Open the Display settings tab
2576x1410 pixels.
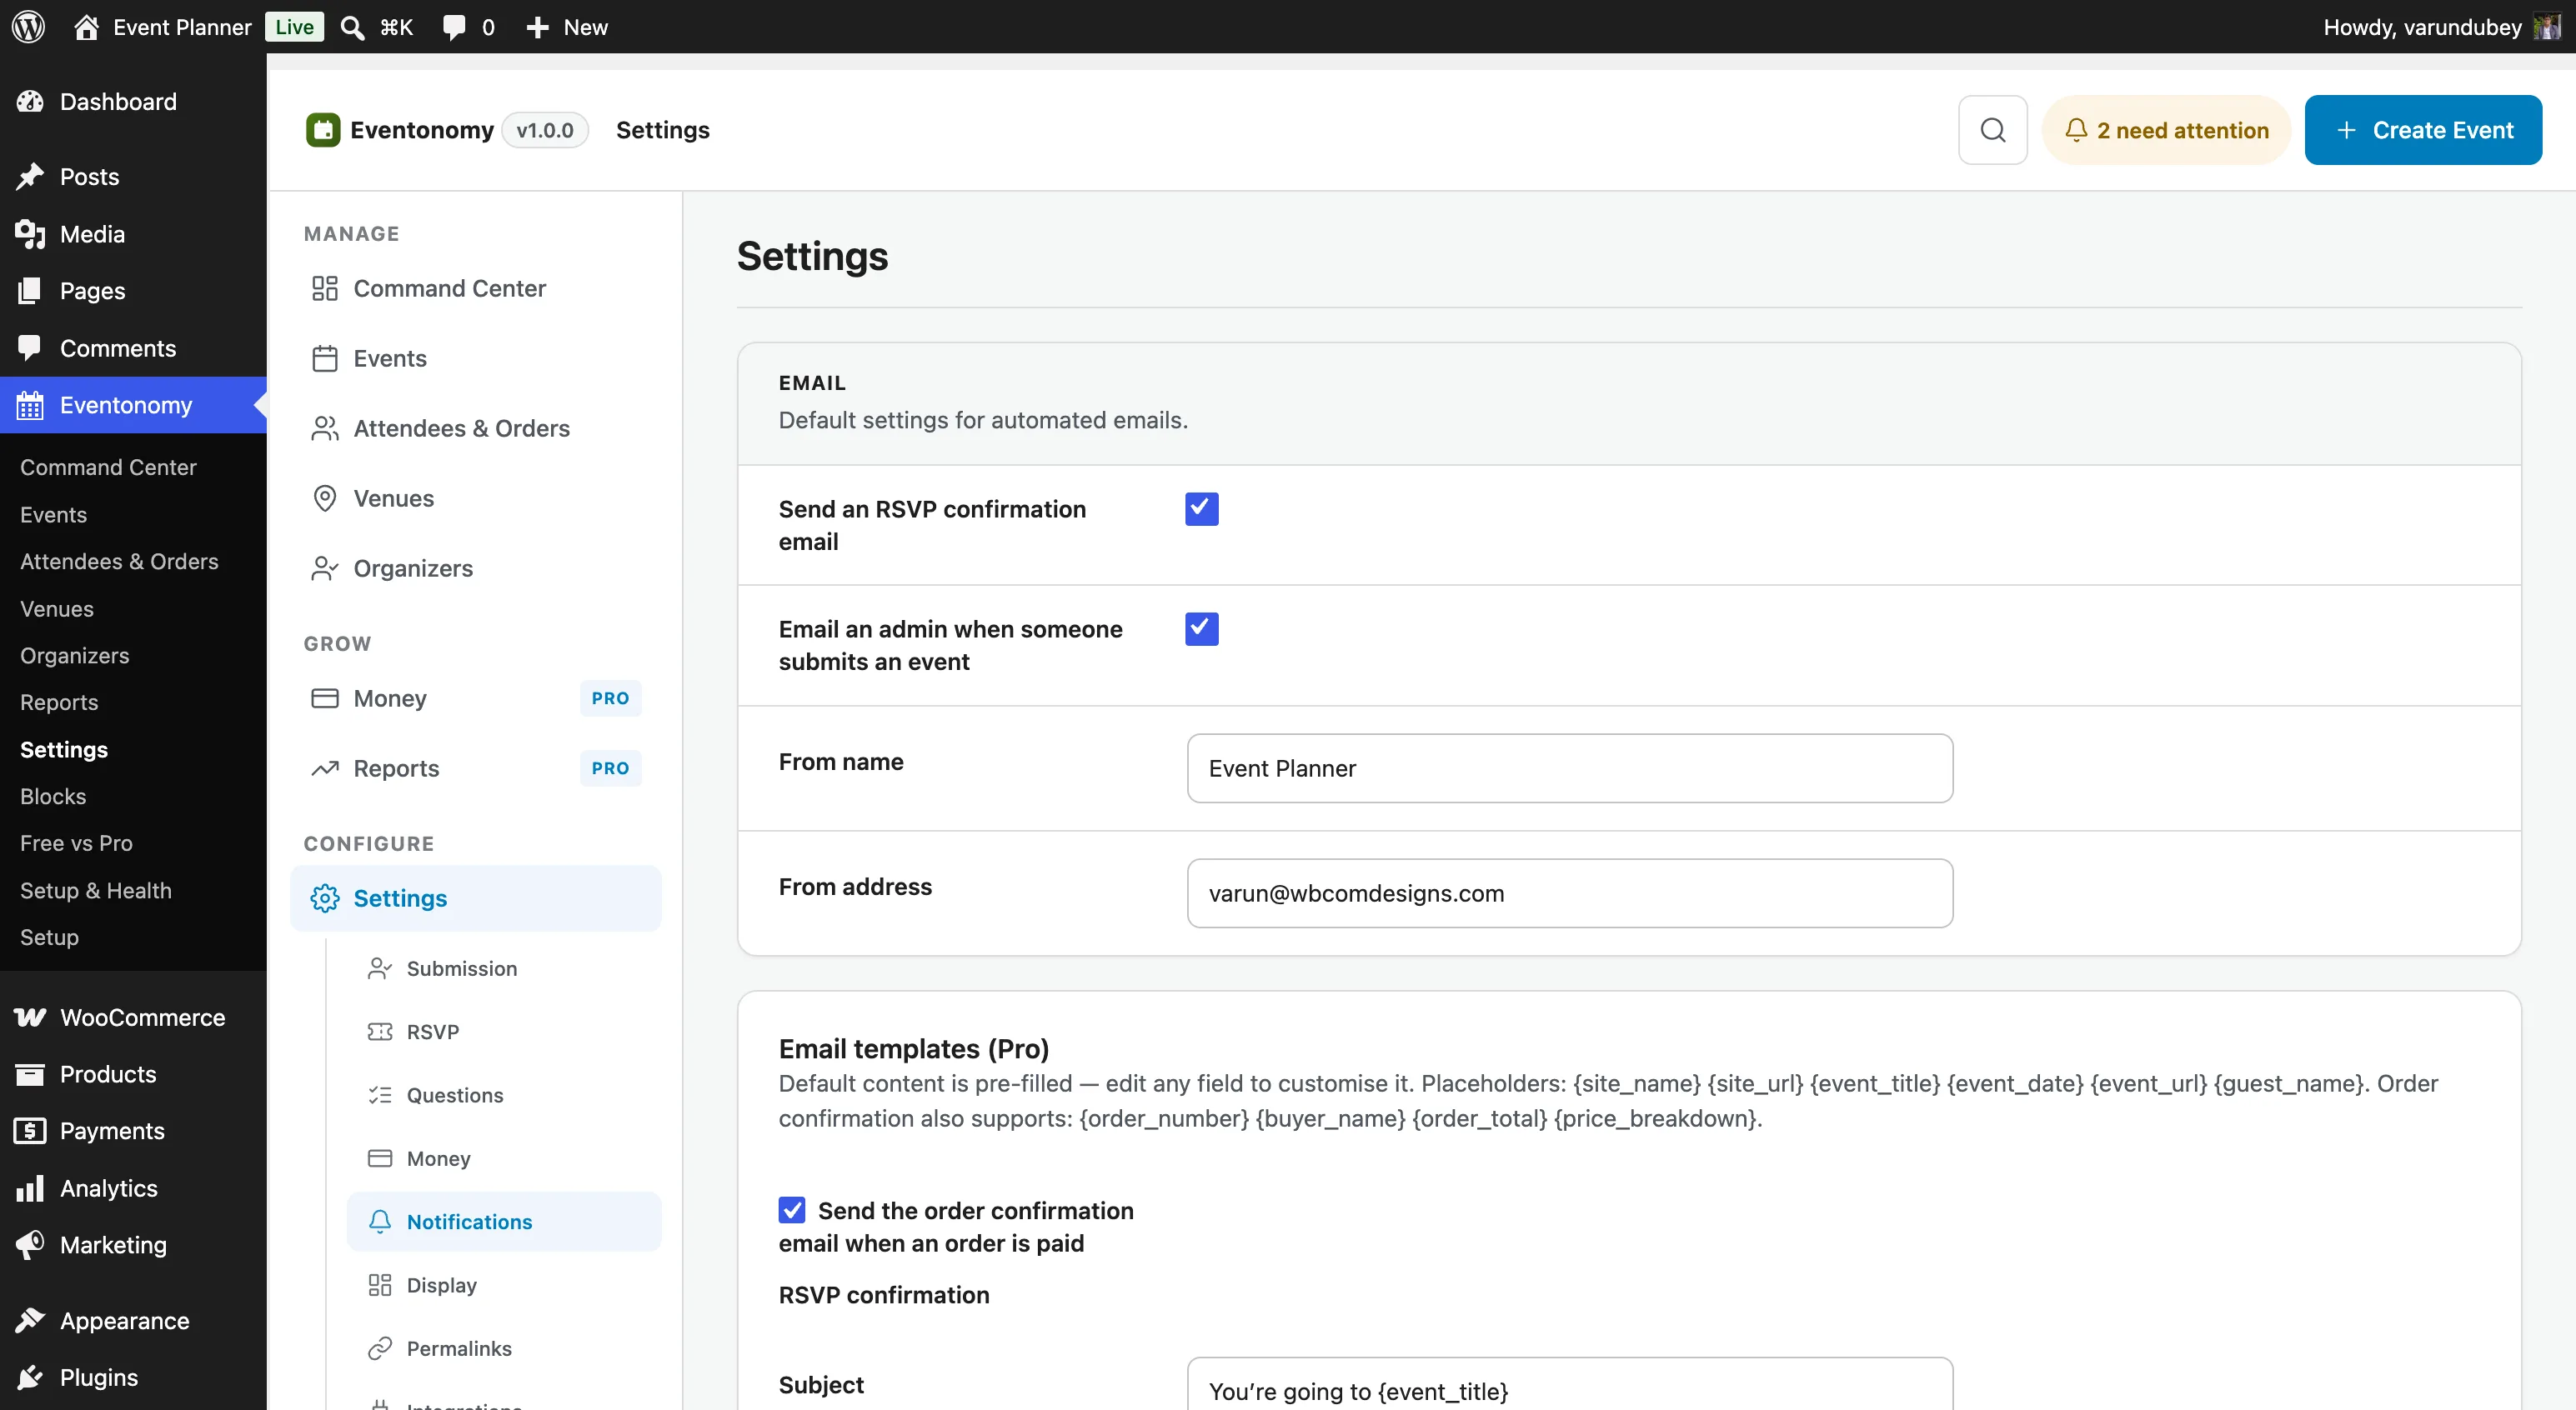click(504, 1285)
